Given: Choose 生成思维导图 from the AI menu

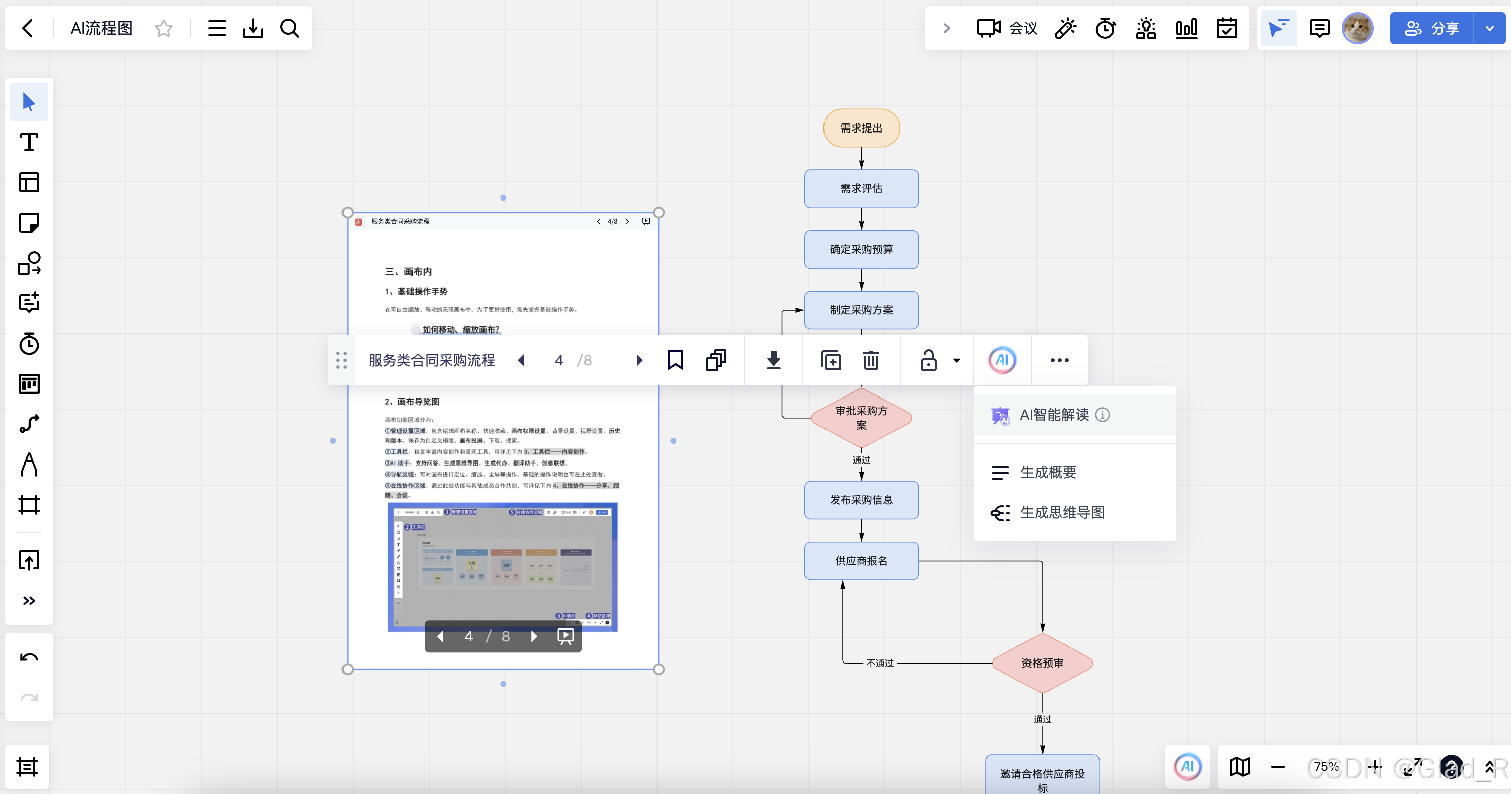Looking at the screenshot, I should [x=1062, y=512].
